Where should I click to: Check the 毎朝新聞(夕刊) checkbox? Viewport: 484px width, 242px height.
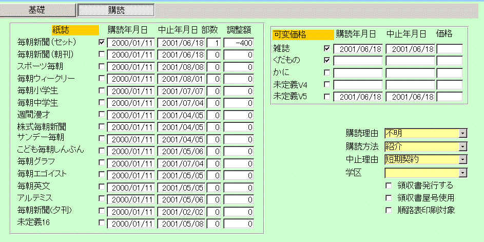point(102,211)
